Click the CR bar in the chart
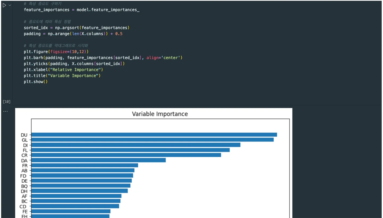The width and height of the screenshot is (383, 218). (x=126, y=155)
